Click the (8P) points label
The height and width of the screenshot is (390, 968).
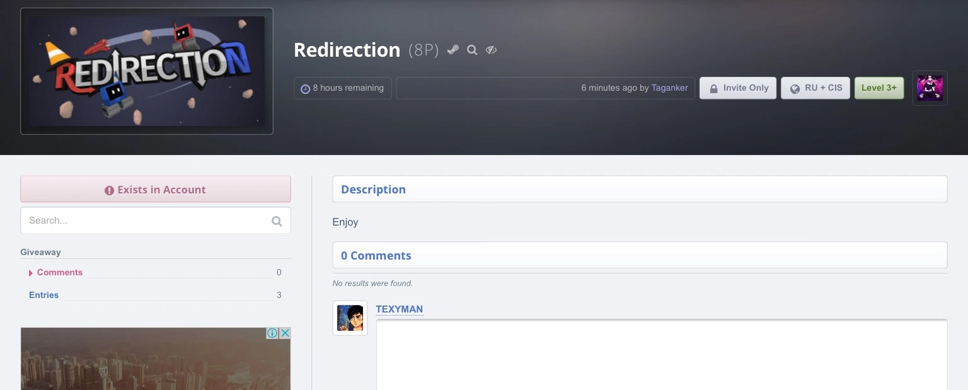(423, 50)
